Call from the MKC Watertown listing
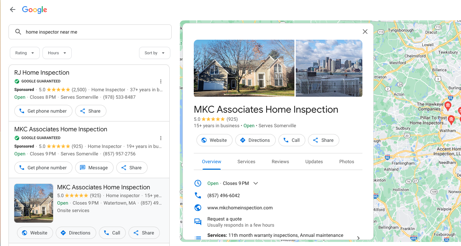The image size is (461, 246). [x=113, y=233]
